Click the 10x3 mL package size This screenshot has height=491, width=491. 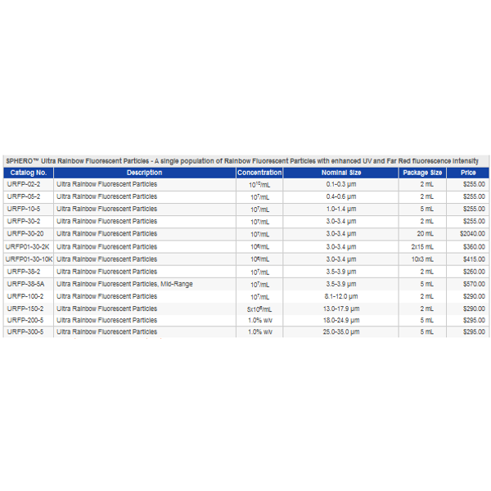422,259
